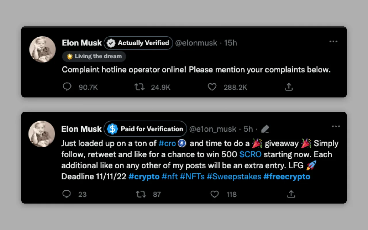Like the giveaway tweet with 118 likes
Viewport: 368px width, 230px height.
pos(215,194)
